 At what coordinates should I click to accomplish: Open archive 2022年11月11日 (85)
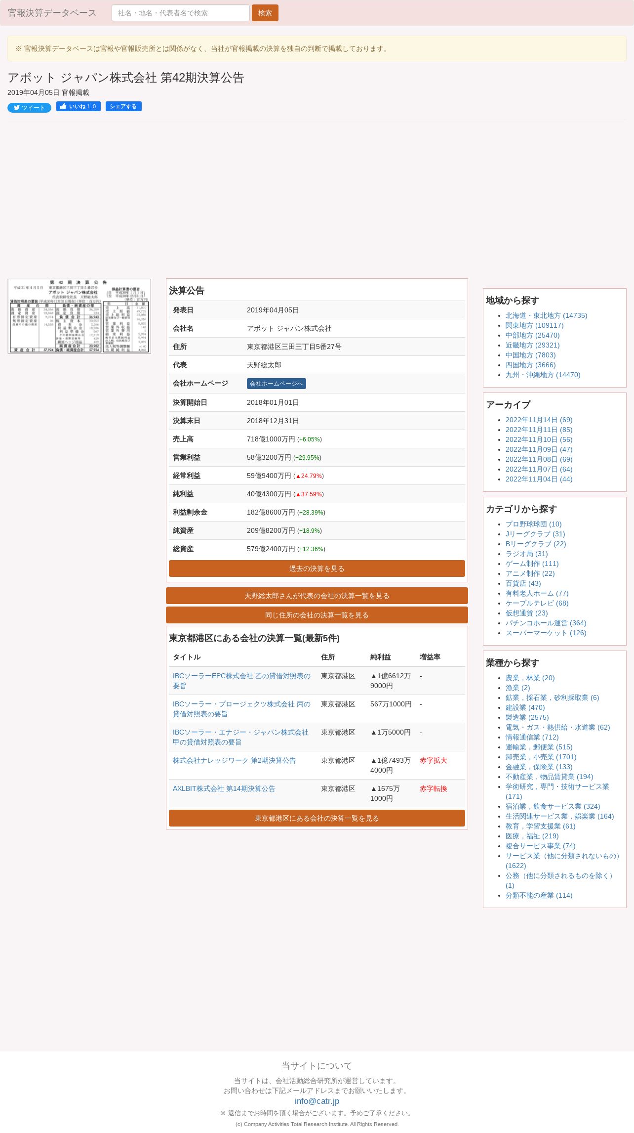tap(539, 430)
